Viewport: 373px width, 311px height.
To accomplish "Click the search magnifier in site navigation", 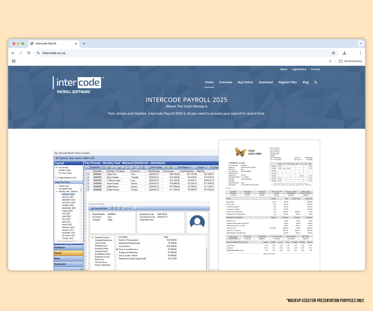I will (316, 82).
